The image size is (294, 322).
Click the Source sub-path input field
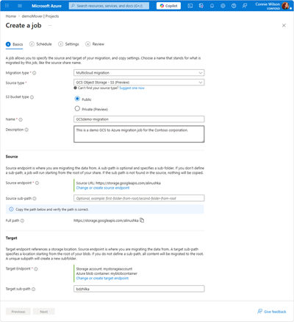click(x=139, y=198)
